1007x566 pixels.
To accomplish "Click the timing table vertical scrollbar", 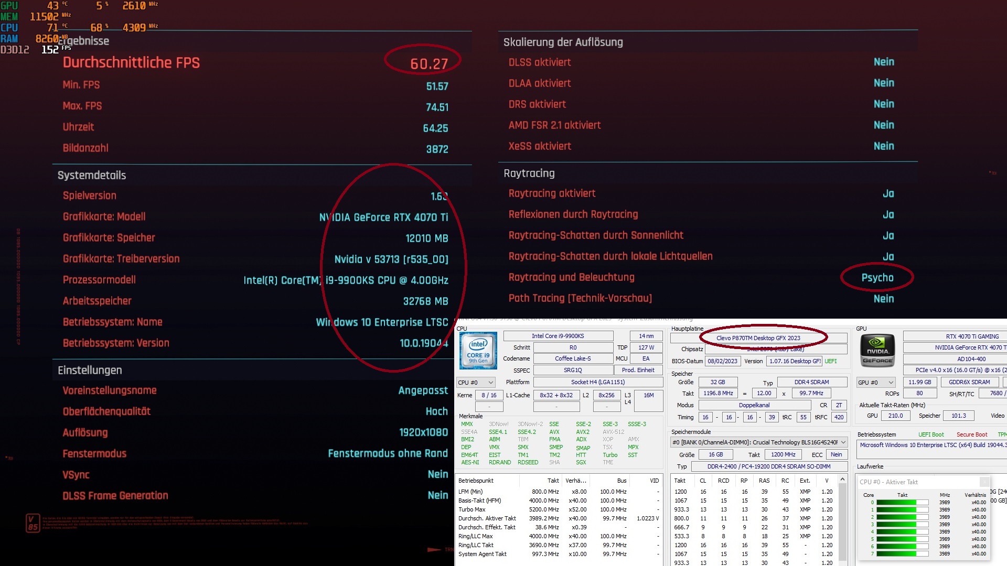I will point(842,519).
